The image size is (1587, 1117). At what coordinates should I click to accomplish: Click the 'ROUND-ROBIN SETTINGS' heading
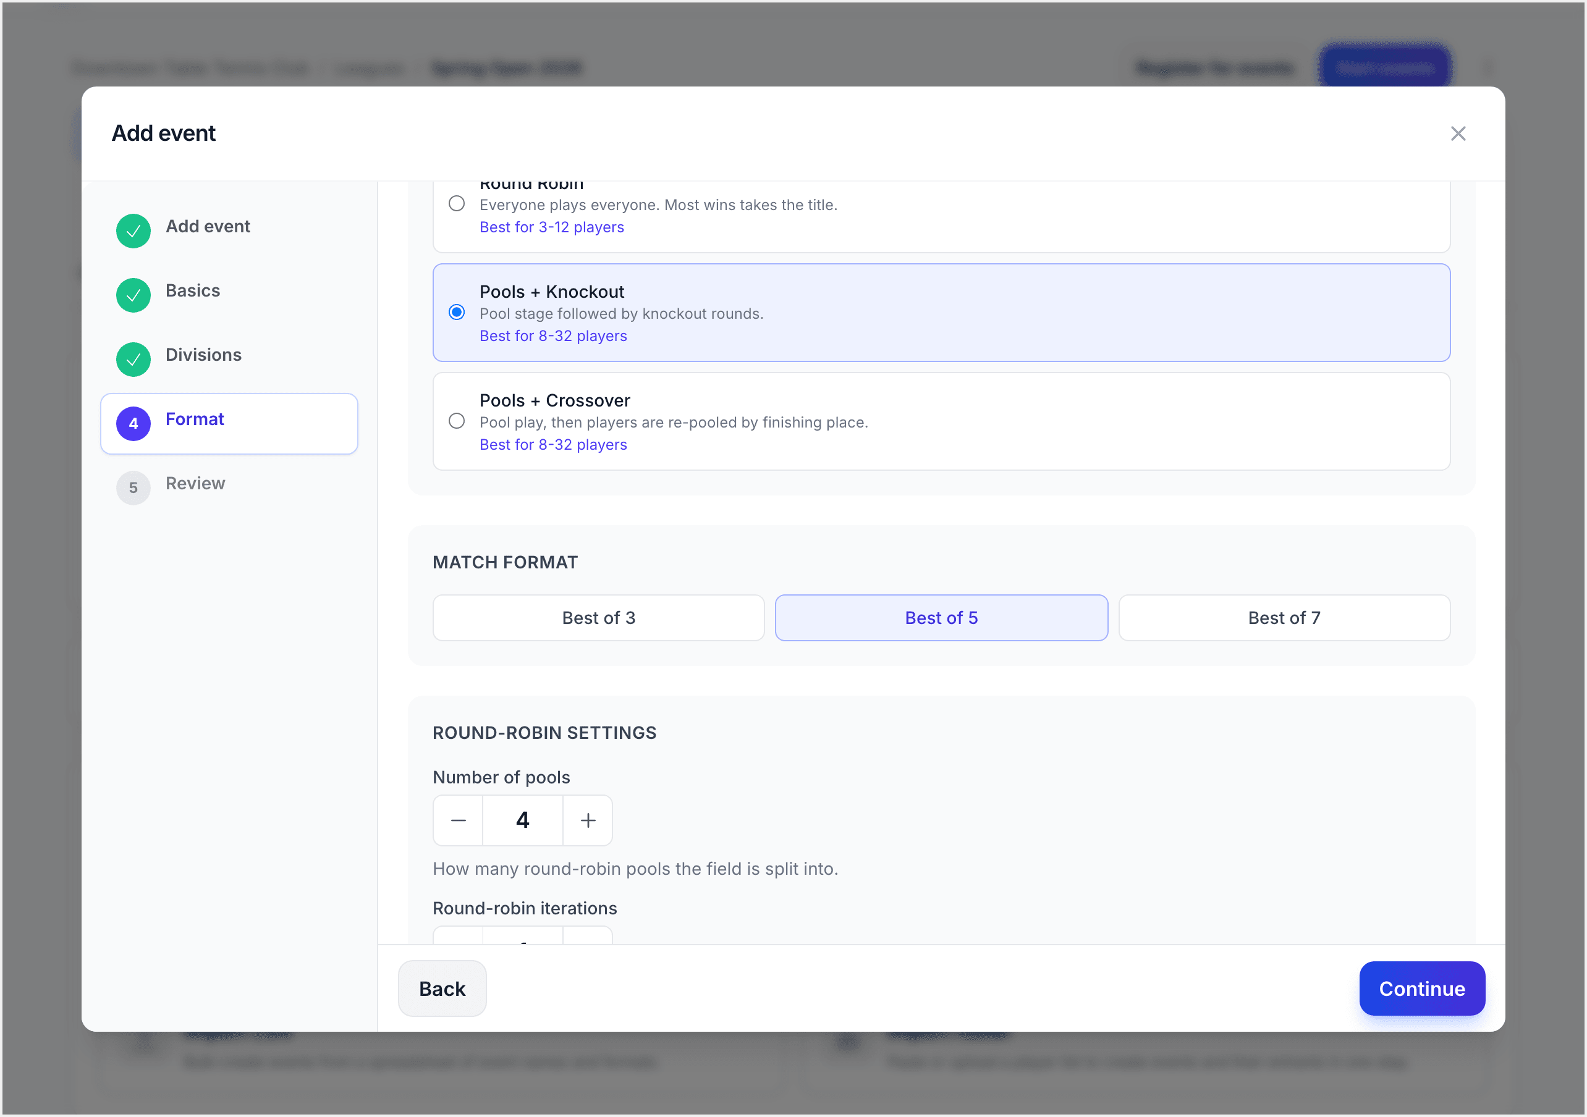click(544, 733)
